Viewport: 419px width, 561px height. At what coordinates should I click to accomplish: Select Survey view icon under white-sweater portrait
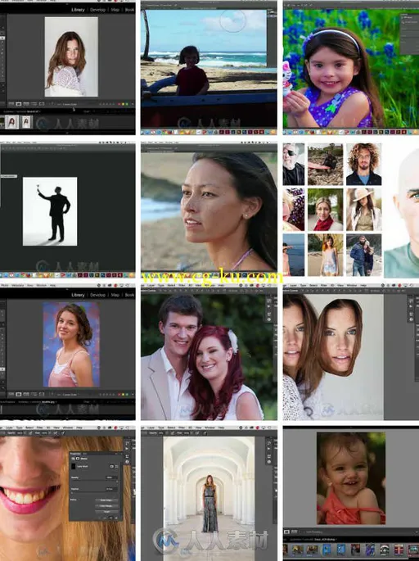(34, 104)
